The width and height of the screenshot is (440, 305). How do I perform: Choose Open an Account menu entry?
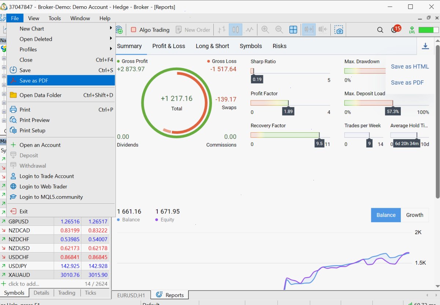[61, 145]
